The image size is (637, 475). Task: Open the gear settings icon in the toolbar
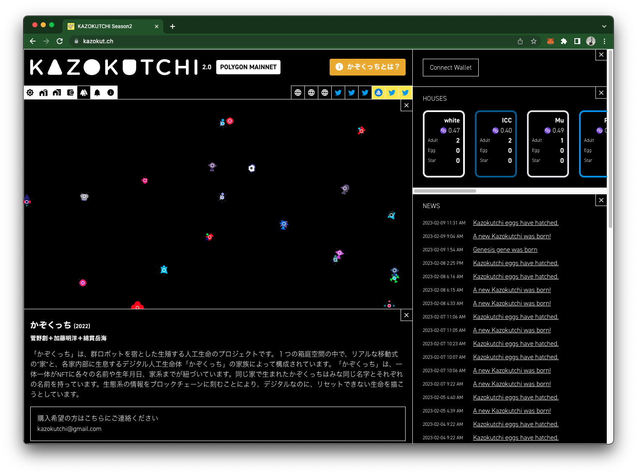[x=30, y=93]
